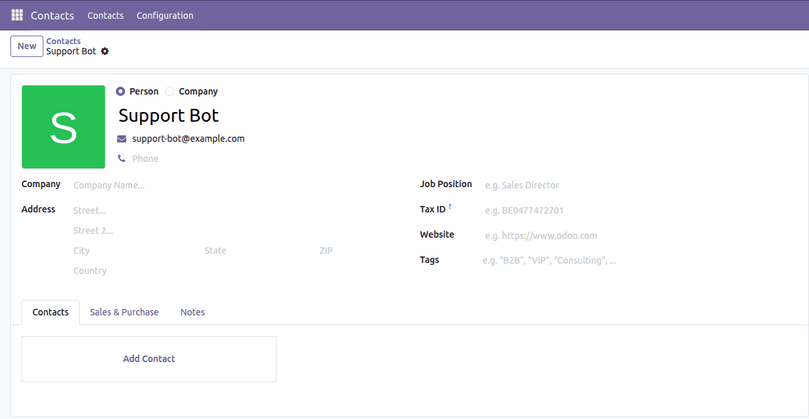The image size is (809, 419).
Task: Go back via Contacts breadcrumb link
Action: click(x=63, y=41)
